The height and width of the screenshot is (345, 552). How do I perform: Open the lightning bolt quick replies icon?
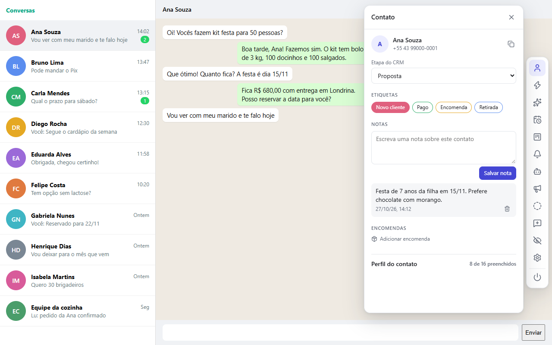[537, 85]
